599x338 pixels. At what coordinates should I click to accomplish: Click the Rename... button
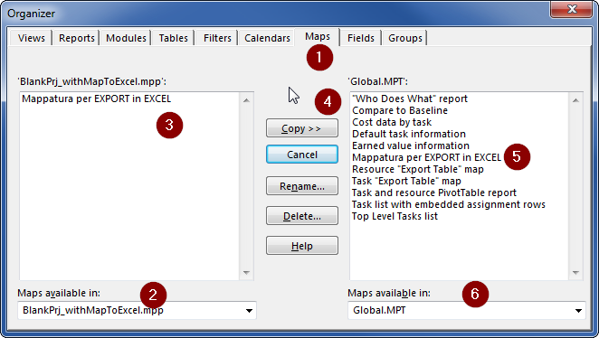302,186
